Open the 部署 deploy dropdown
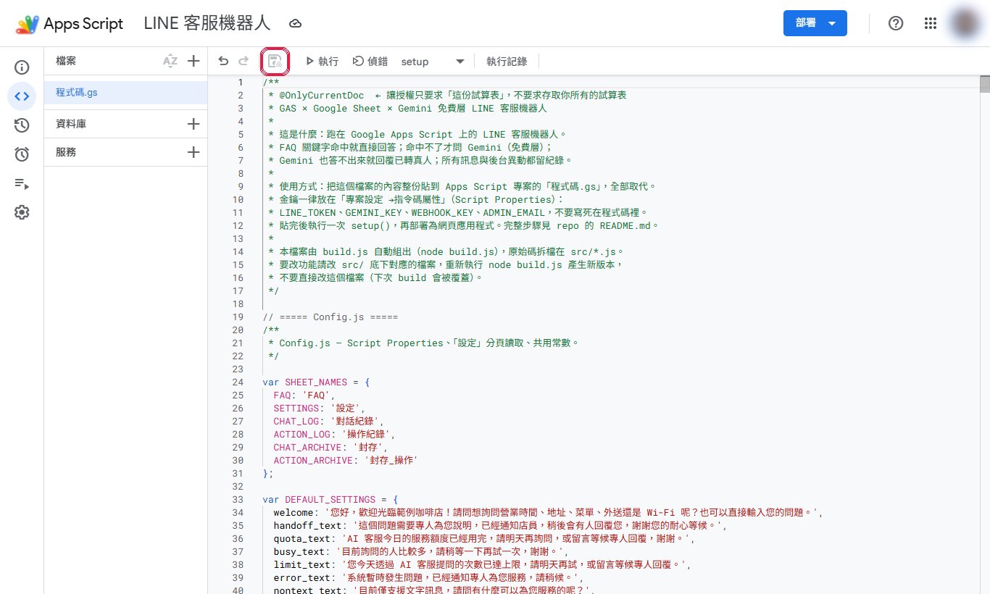Viewport: 990px width, 594px height. coord(815,23)
